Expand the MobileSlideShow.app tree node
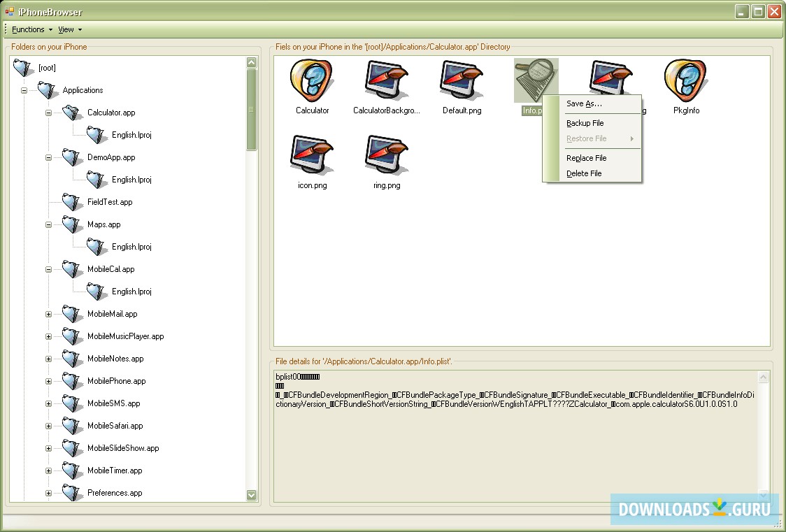Viewport: 786px width, 532px height. 49,448
